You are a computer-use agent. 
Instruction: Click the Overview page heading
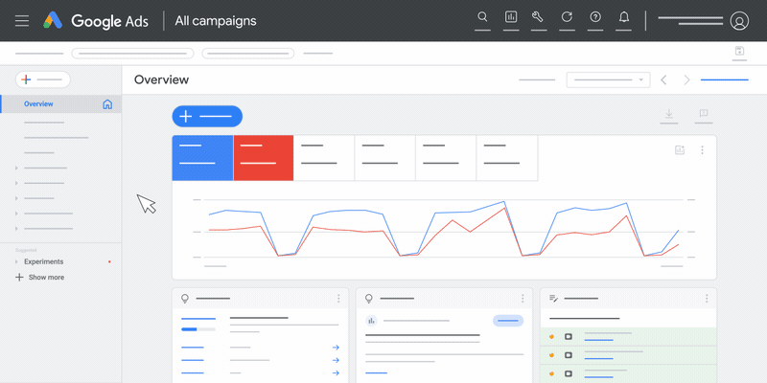161,80
